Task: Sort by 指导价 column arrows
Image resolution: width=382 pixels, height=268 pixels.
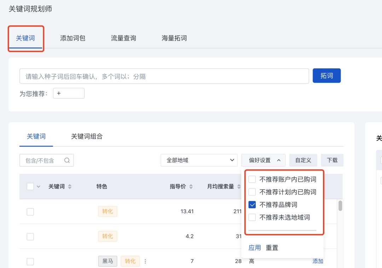Action: coord(191,187)
